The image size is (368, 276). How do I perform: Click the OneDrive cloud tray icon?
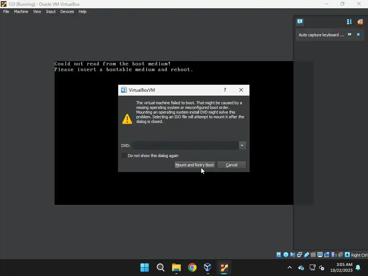[x=301, y=267]
